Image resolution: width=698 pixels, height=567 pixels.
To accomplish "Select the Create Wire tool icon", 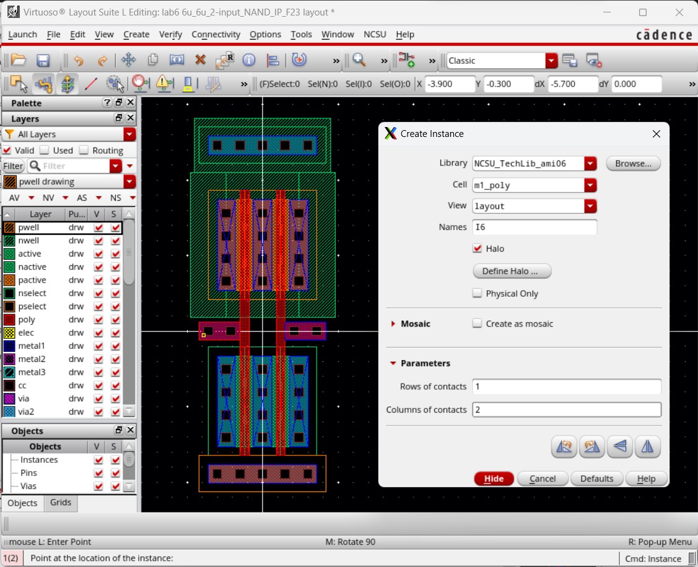I will tap(43, 84).
